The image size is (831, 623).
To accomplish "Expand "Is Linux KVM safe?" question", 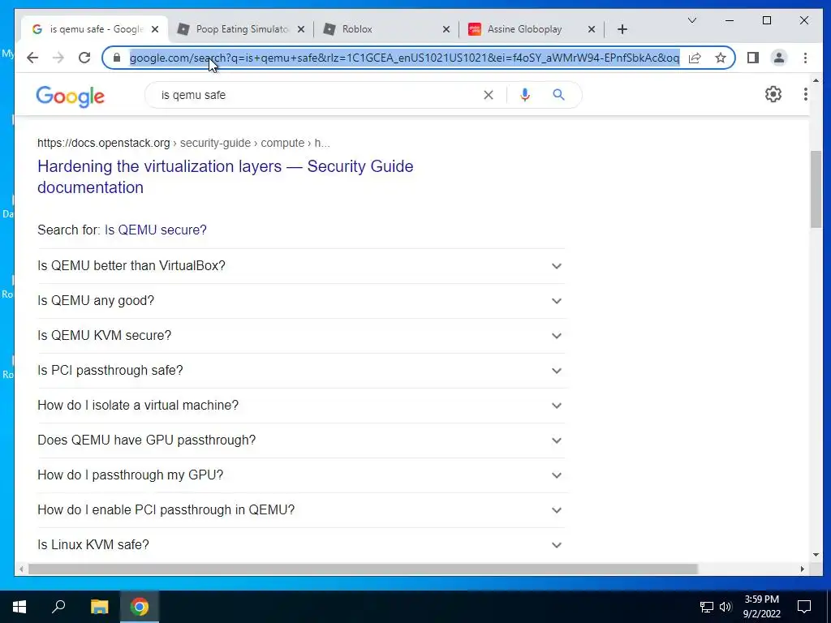I will 300,544.
